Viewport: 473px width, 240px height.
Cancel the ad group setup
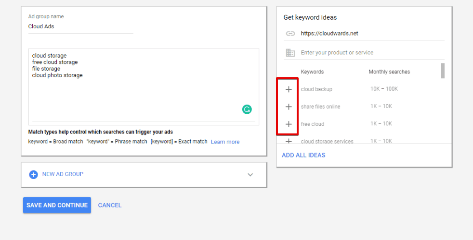110,205
